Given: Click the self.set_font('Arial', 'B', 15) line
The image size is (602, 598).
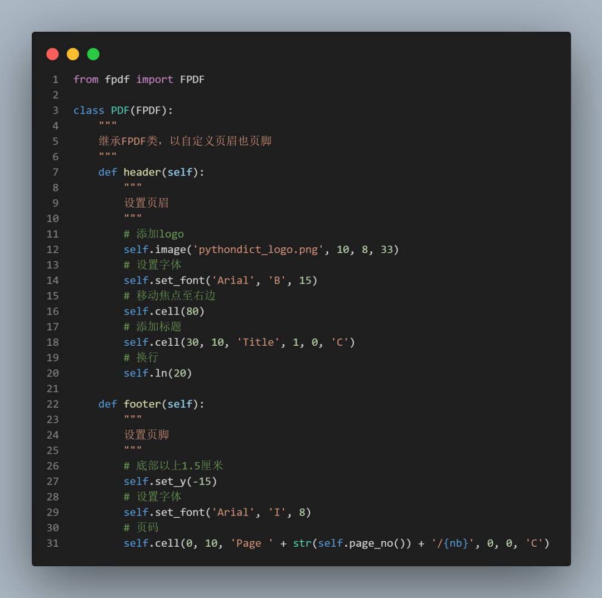Looking at the screenshot, I should tap(220, 281).
